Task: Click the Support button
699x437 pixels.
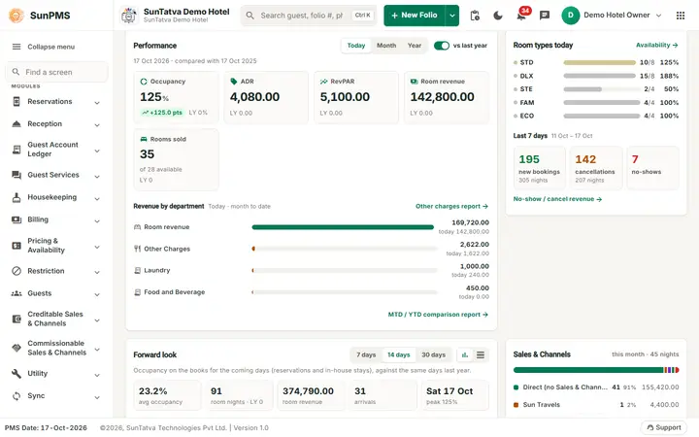Action: pos(664,427)
